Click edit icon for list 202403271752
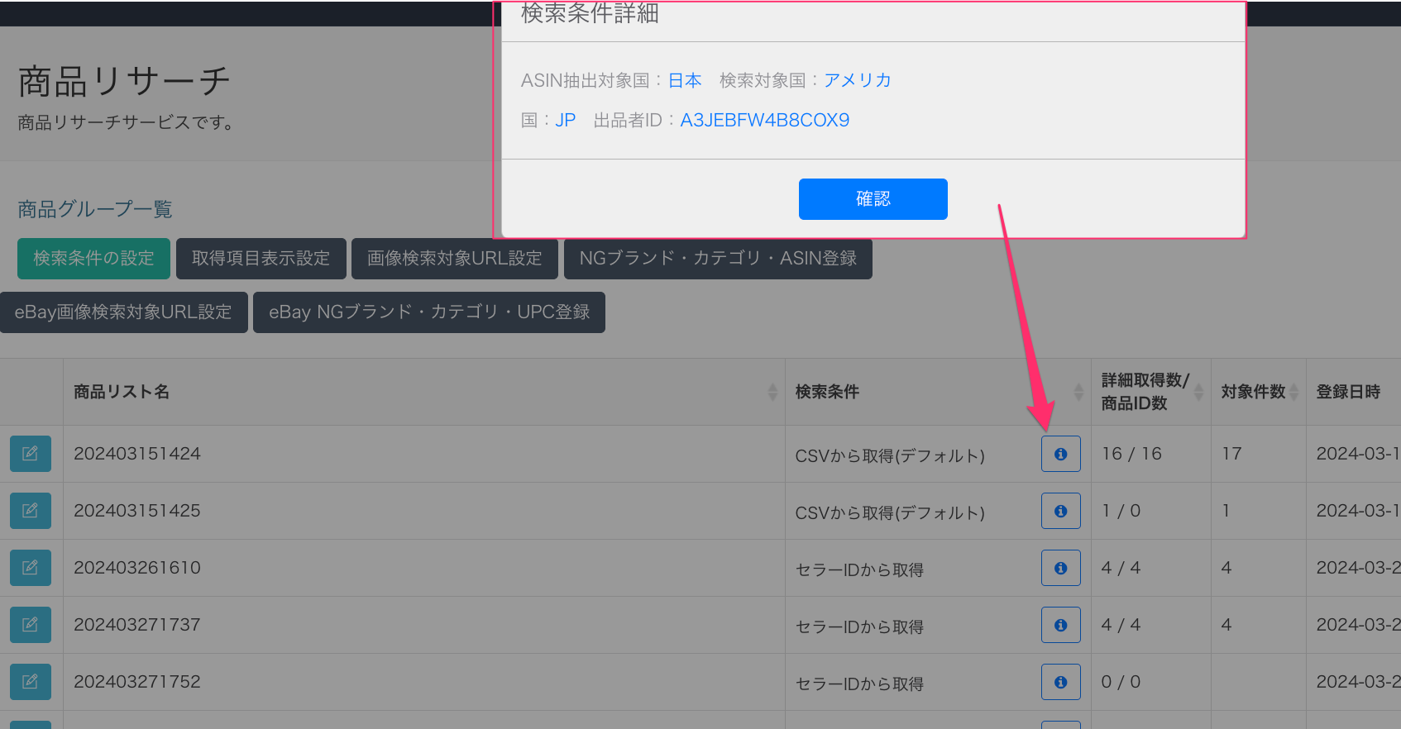1401x729 pixels. coord(31,682)
